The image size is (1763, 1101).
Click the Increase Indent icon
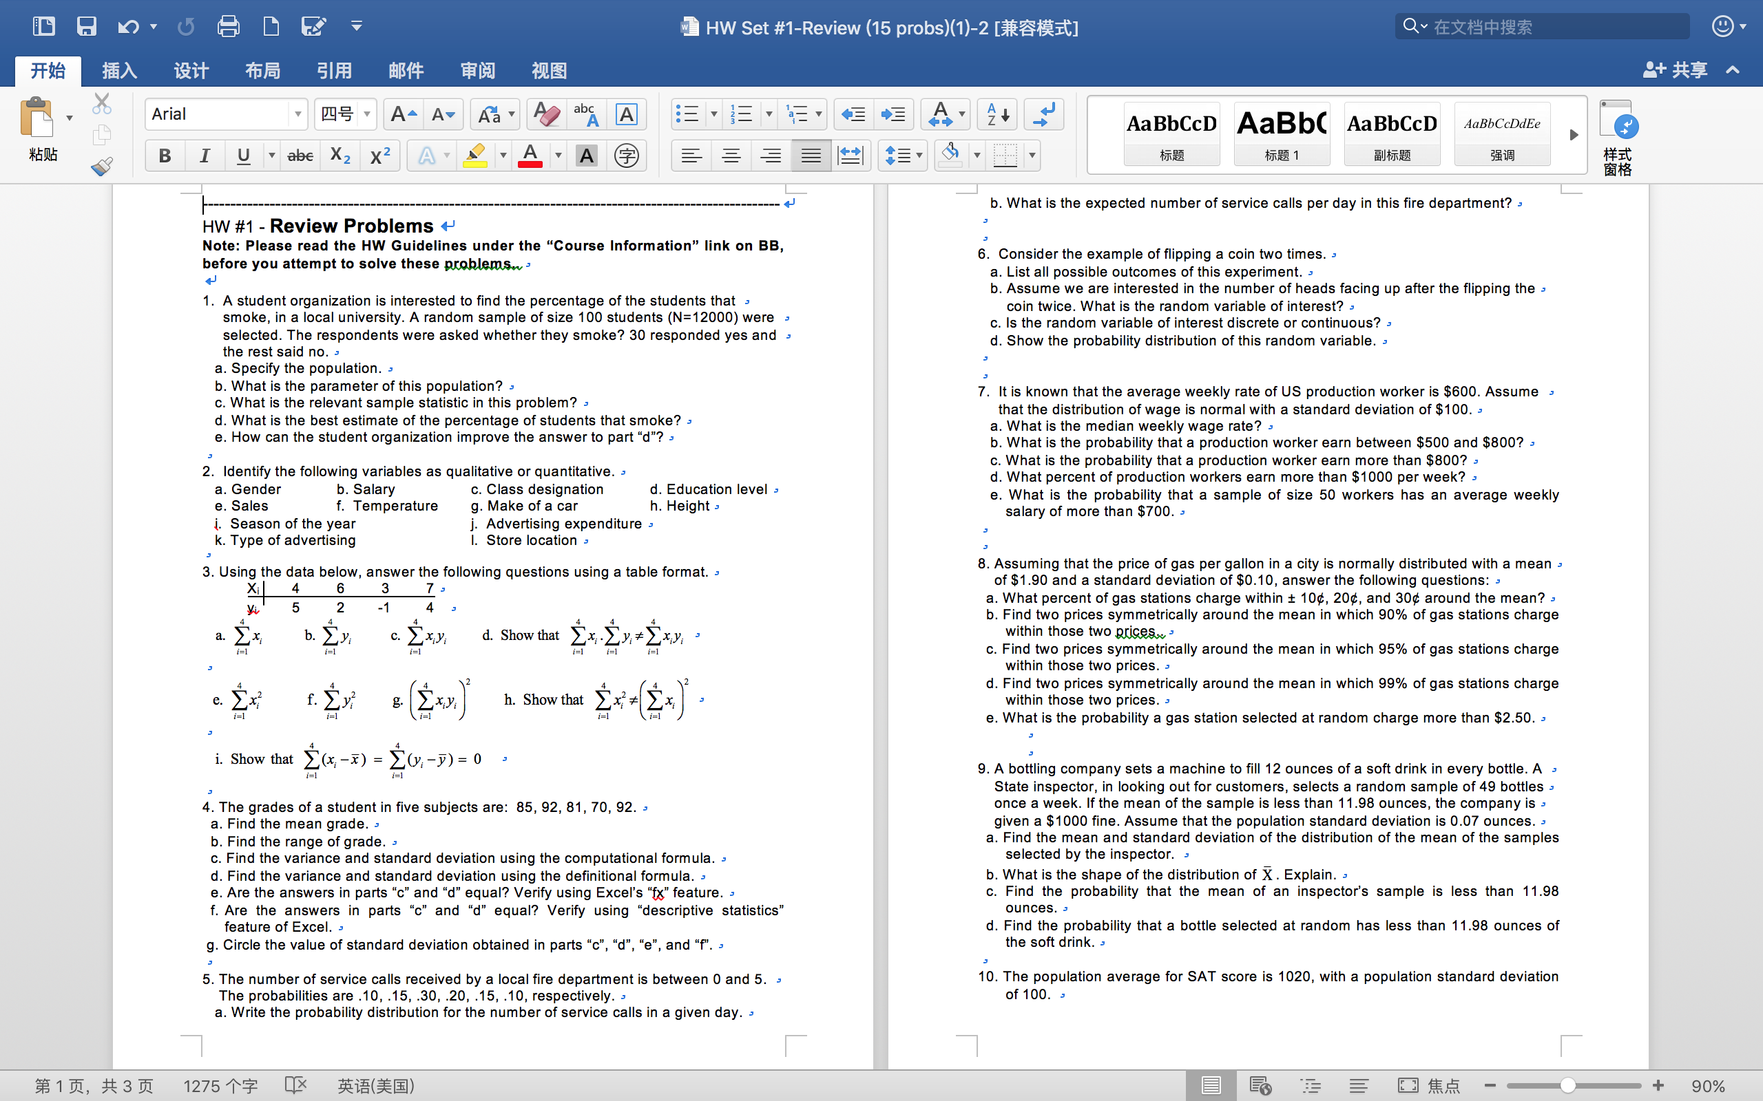point(893,114)
